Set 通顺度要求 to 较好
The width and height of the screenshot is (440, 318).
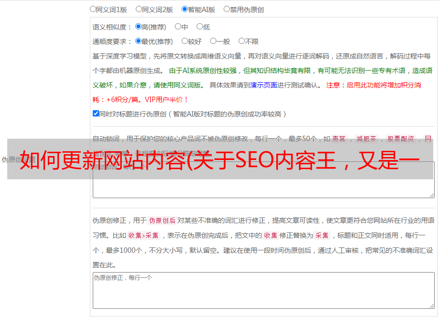coord(185,41)
